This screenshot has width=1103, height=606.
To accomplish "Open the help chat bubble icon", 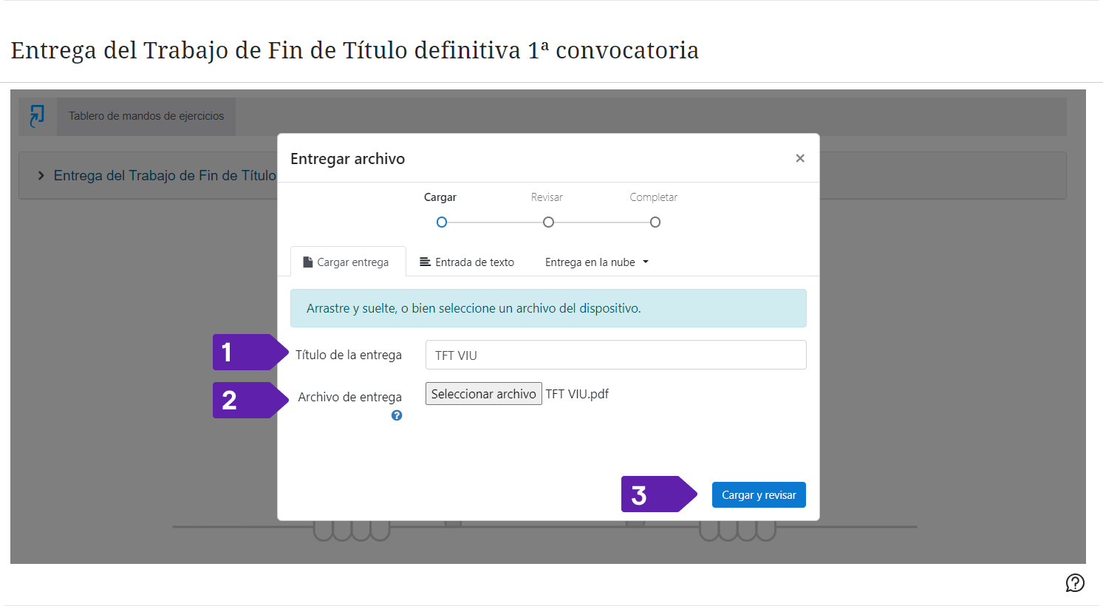I will click(1075, 583).
